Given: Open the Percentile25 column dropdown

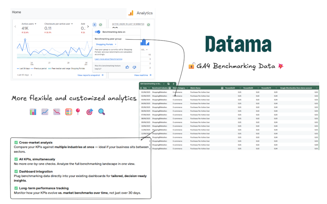Looking at the screenshot, I should [240, 88].
